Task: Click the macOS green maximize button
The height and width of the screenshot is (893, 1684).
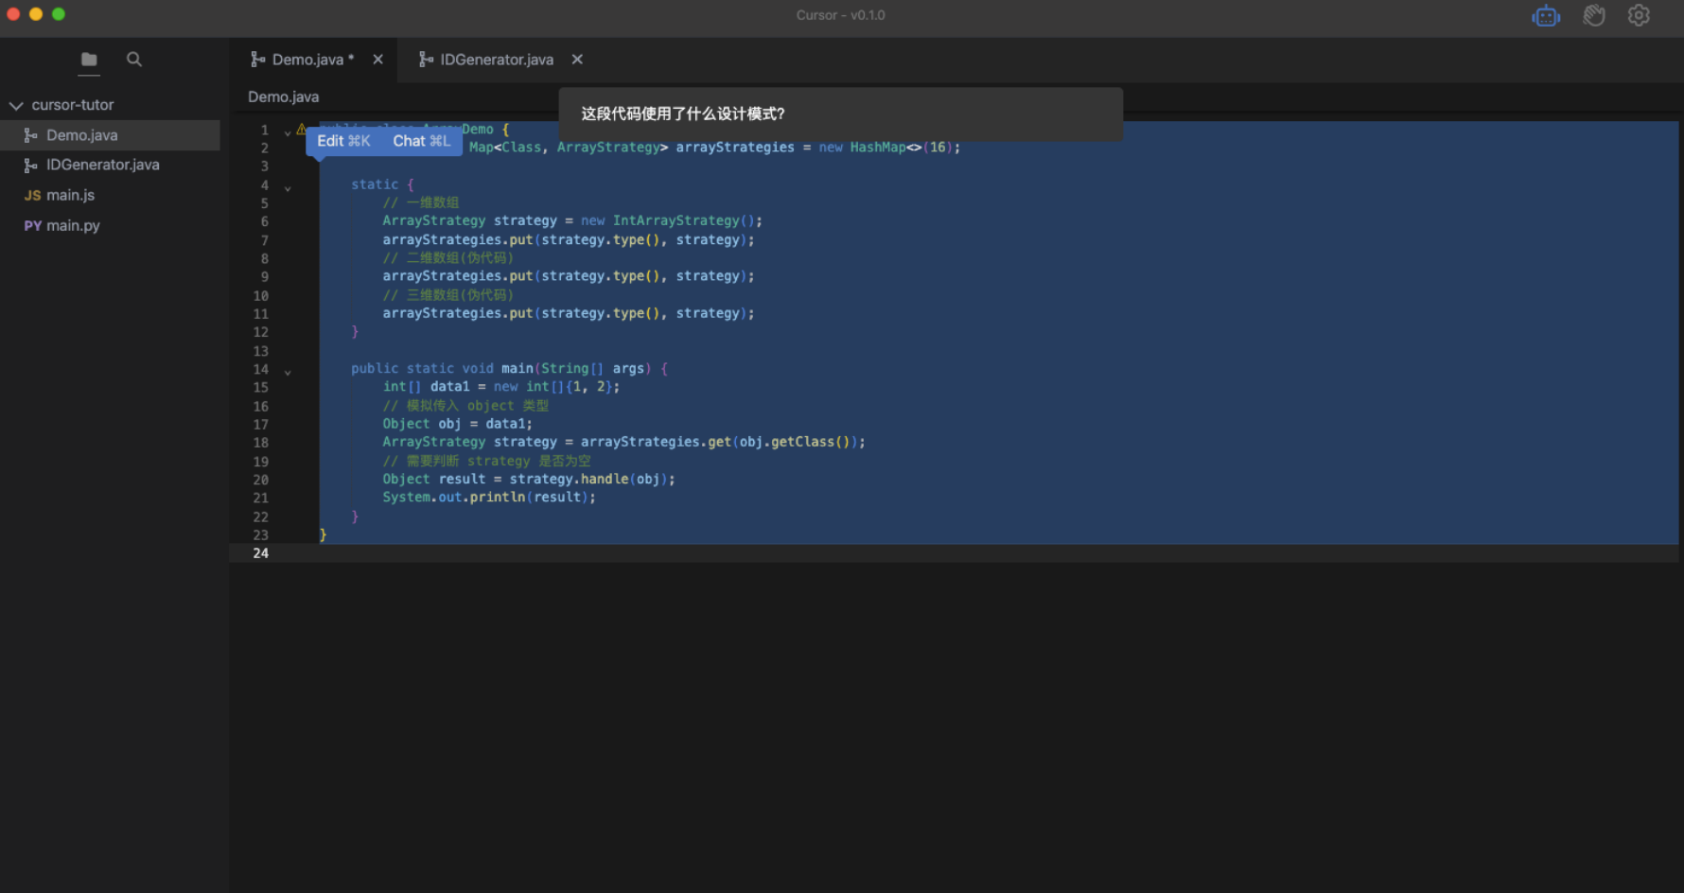Action: click(59, 14)
